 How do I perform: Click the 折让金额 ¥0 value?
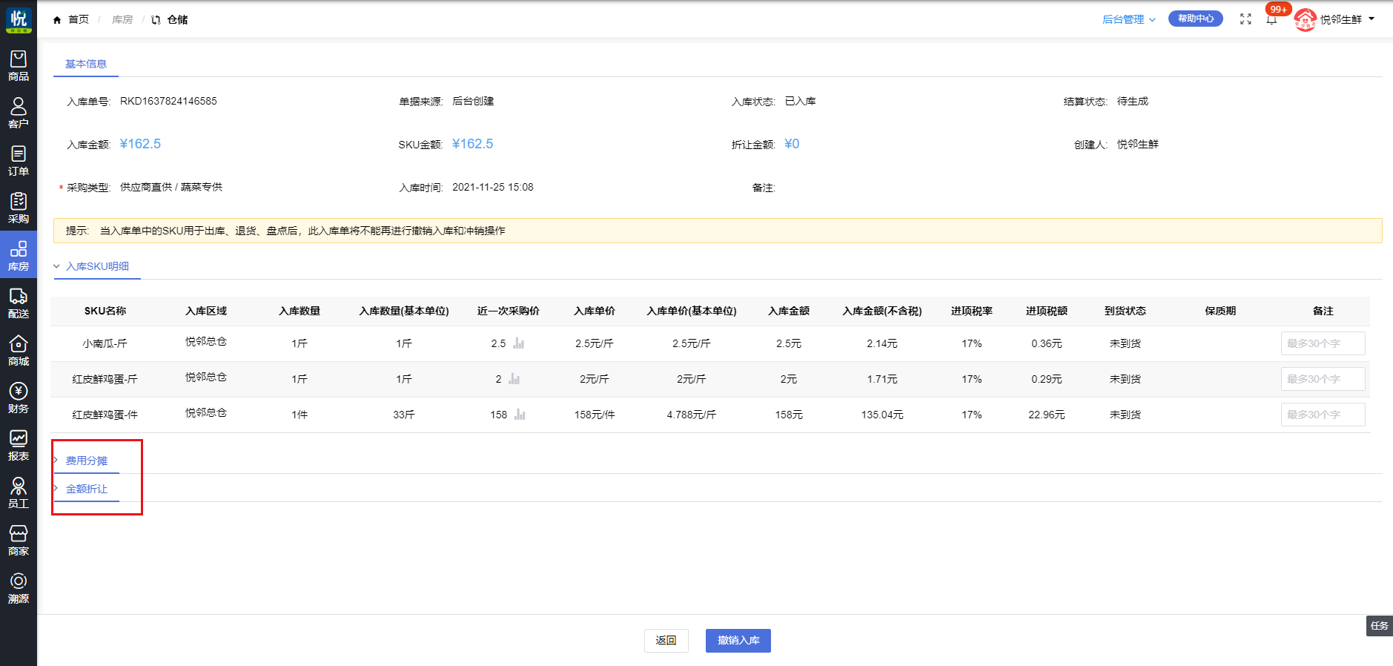pos(792,144)
